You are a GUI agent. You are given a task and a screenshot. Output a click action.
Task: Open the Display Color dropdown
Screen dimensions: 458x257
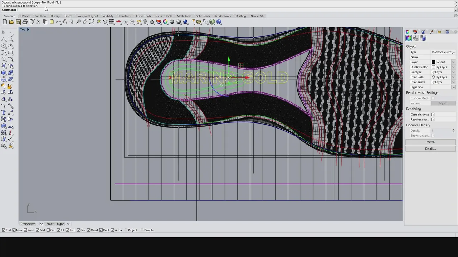[x=453, y=67]
